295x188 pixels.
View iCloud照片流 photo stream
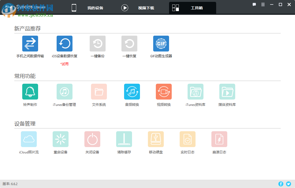(29, 139)
